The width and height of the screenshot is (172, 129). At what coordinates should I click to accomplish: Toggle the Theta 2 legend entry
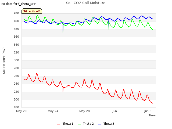(x=86, y=124)
